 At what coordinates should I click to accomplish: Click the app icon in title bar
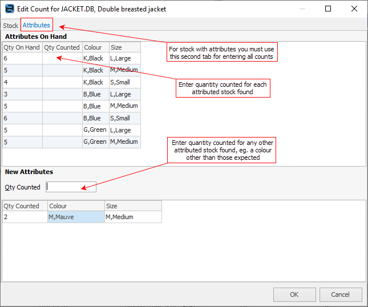click(10, 9)
